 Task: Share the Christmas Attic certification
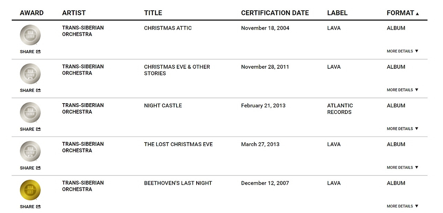tap(30, 52)
